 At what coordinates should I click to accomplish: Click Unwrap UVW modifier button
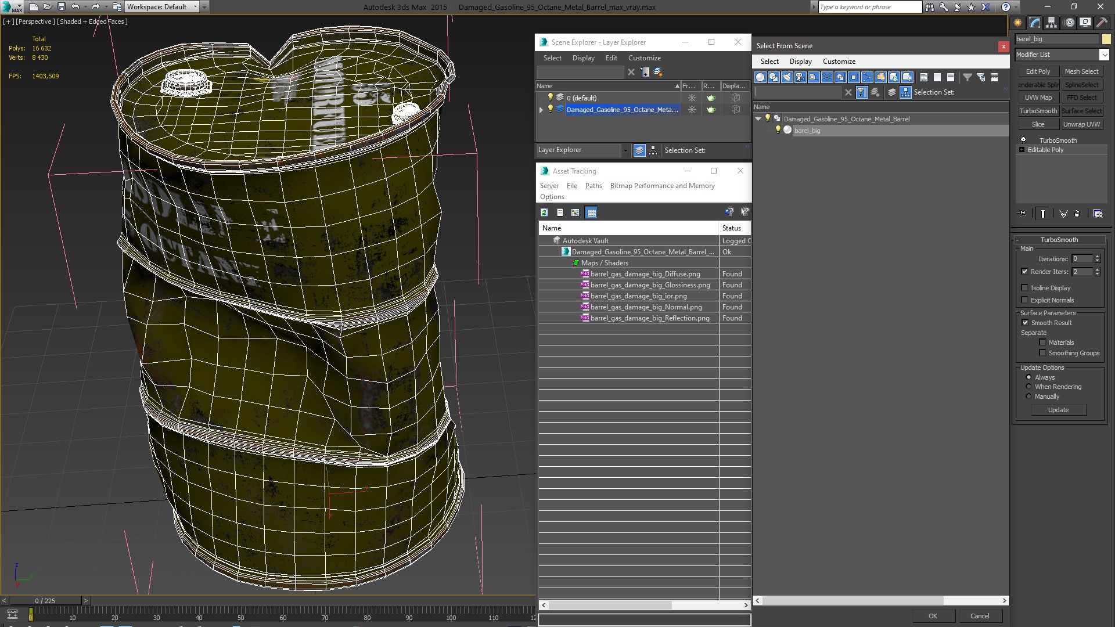[1081, 124]
